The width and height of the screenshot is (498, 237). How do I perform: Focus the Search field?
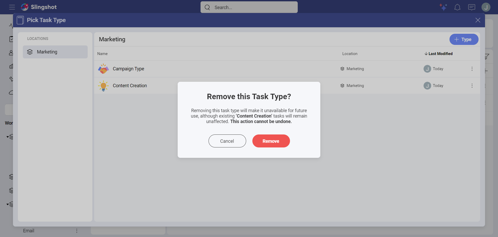coord(249,7)
